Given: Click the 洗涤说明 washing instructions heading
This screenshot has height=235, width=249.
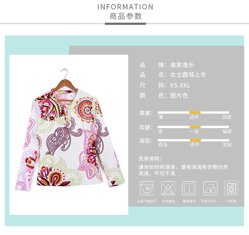Looking at the screenshot, I should pyautogui.click(x=150, y=159).
